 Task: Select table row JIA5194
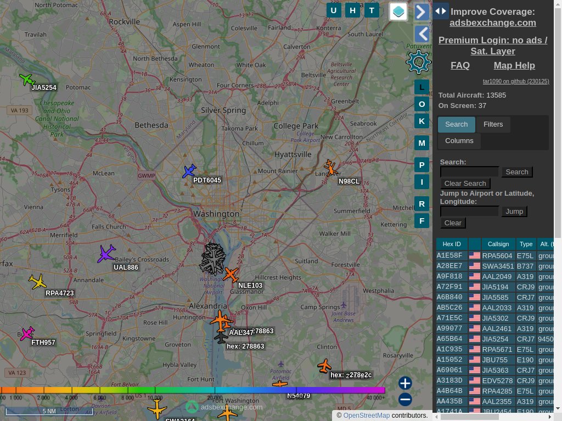tap(495, 287)
